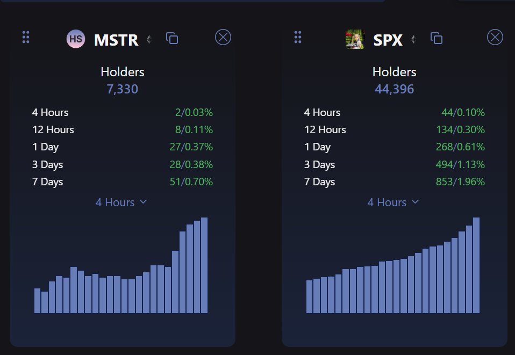Click SPX 1 Day value 268/0.61%
Screen dimensions: 515x355
click(x=461, y=147)
